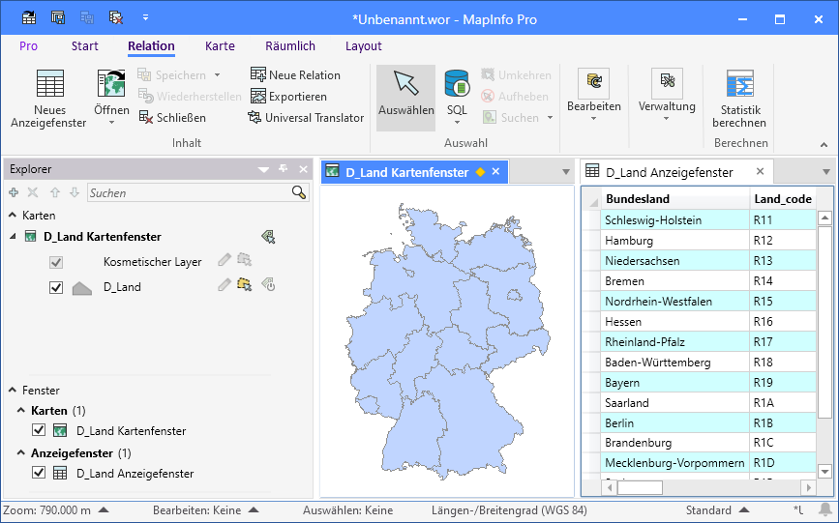This screenshot has height=523, width=839.
Task: Click the fourth quick access table-with-X icon
Action: click(x=116, y=18)
